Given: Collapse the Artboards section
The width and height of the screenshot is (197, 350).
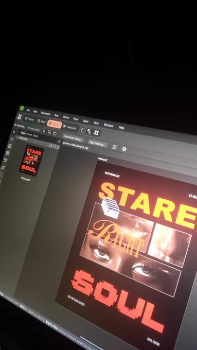Looking at the screenshot, I should point(17,137).
